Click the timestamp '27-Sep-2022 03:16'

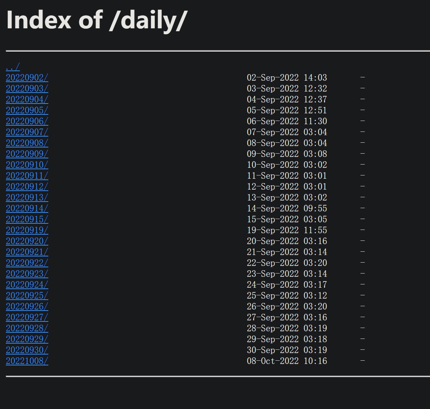tap(287, 317)
